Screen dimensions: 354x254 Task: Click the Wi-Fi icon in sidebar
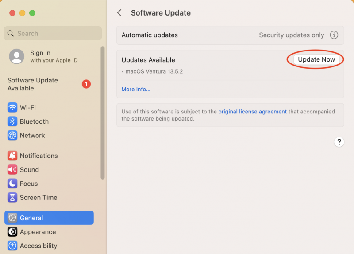tap(12, 107)
